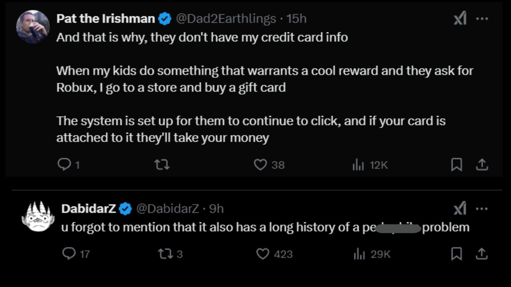View analytics for DabidarZ's 29K views tweet
Viewport: 511px width, 287px height.
click(x=359, y=254)
